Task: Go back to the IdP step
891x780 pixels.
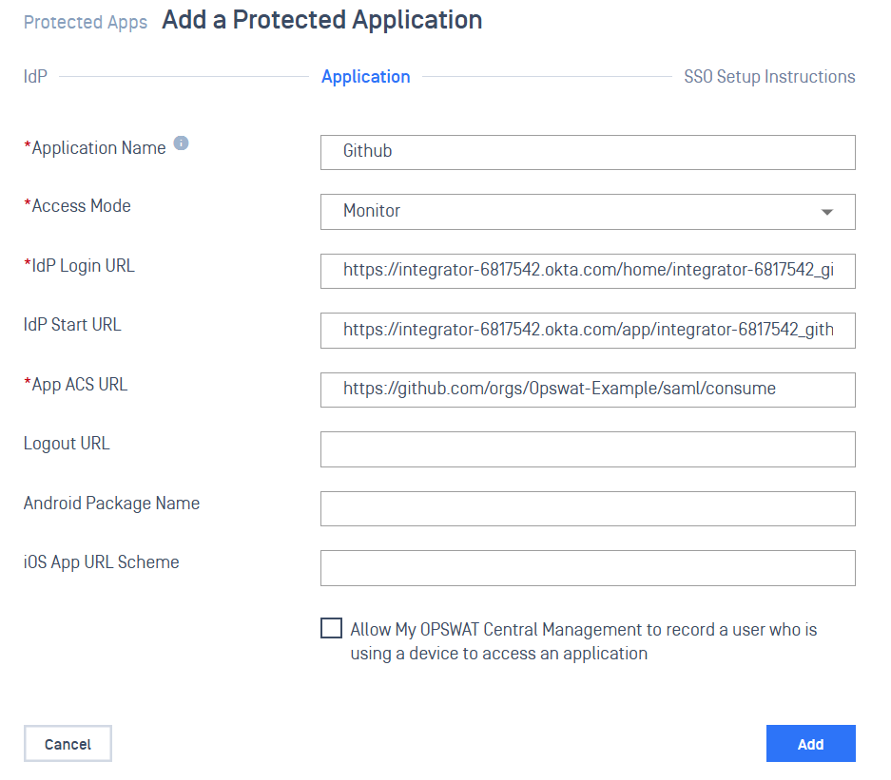Action: tap(35, 77)
